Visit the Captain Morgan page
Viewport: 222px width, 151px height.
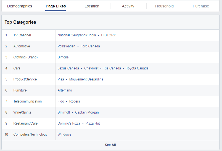click(x=87, y=112)
